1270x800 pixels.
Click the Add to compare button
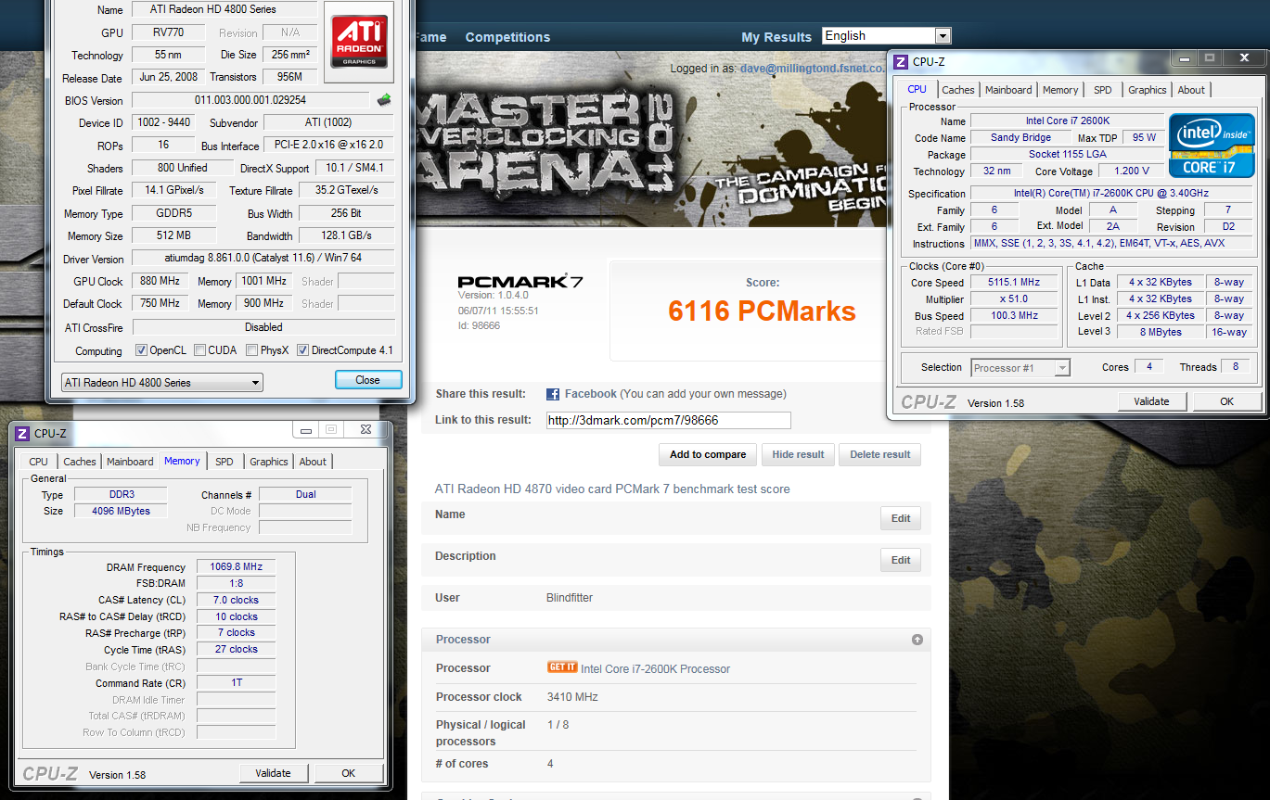[708, 454]
